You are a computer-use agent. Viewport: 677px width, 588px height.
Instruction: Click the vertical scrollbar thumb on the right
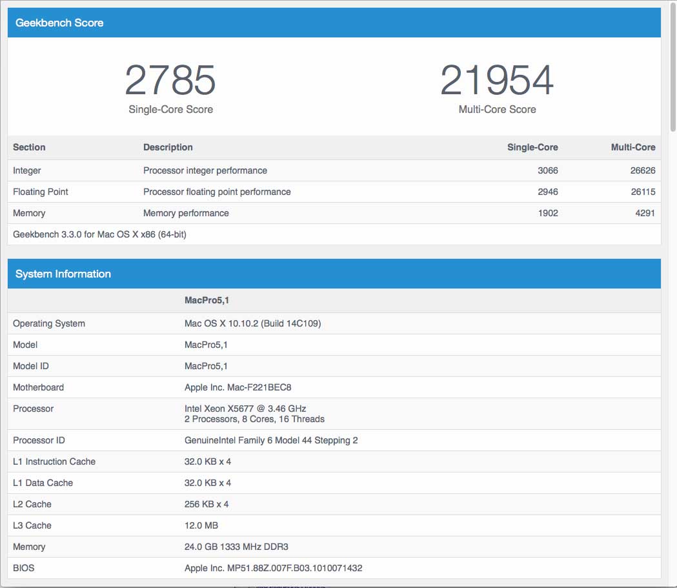point(672,67)
